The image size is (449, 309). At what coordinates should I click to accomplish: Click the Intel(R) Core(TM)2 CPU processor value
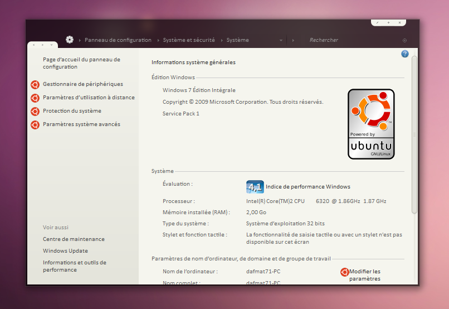[x=316, y=201]
